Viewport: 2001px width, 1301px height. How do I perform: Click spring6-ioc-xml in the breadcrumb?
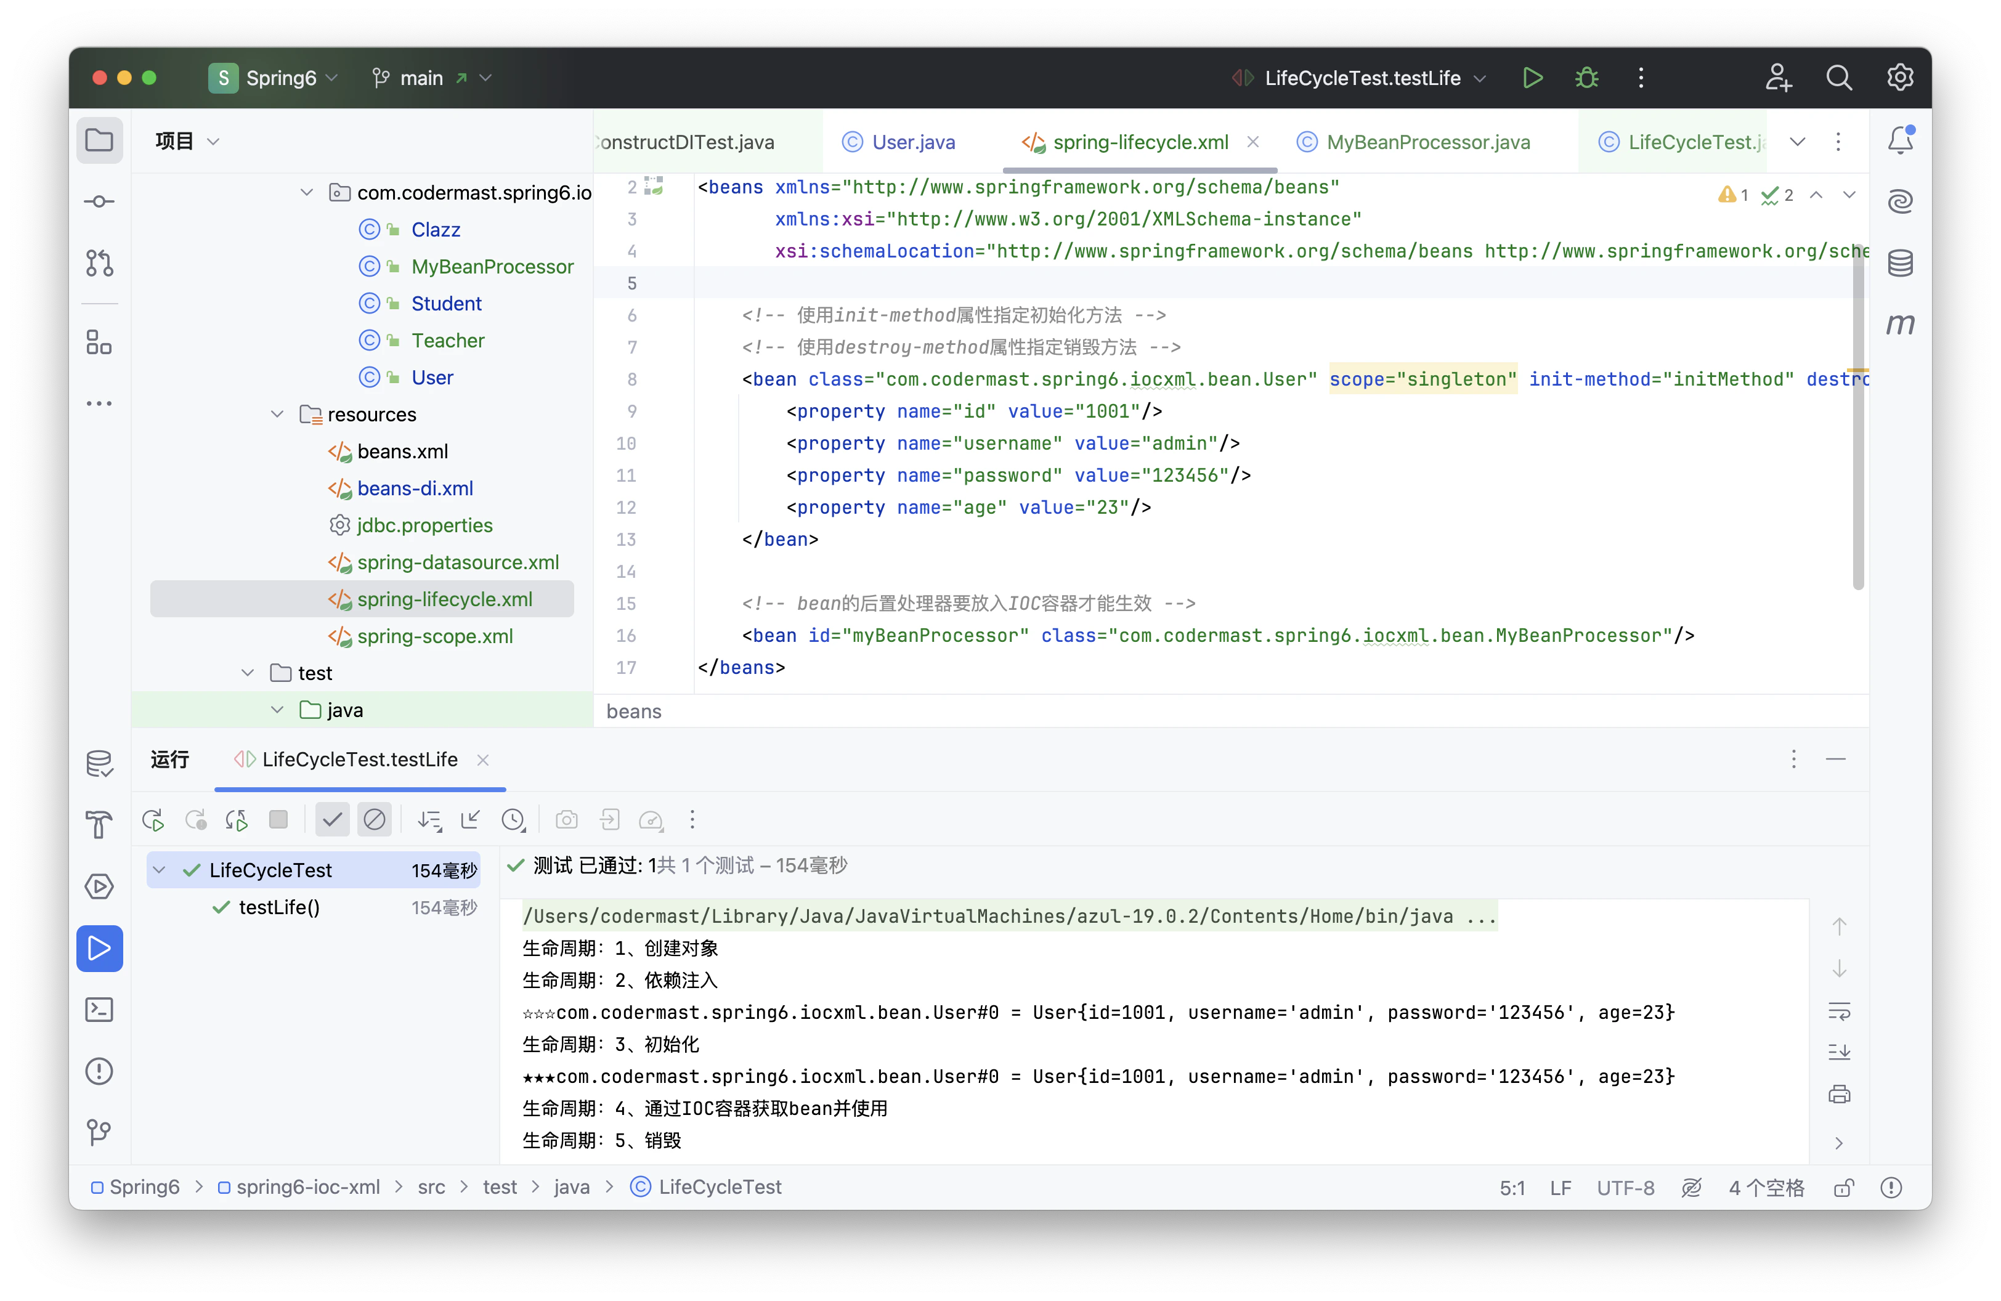pyautogui.click(x=307, y=1186)
